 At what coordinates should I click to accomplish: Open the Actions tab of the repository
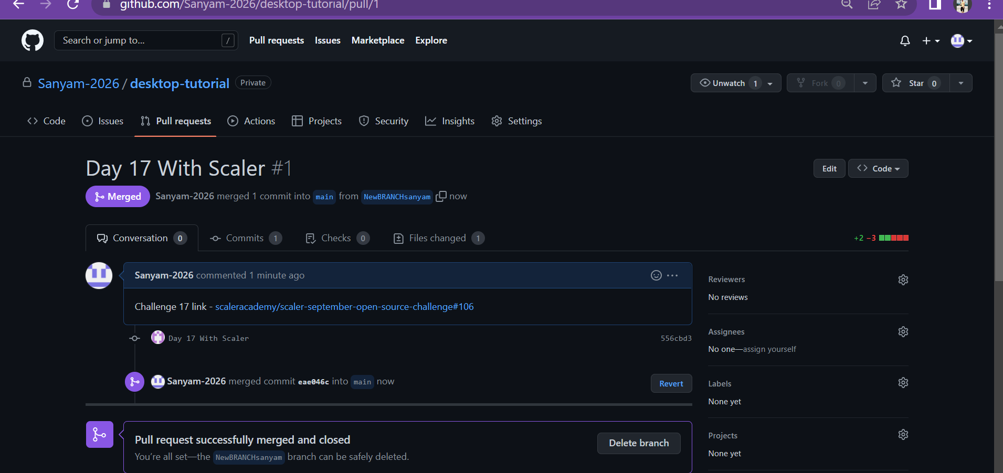259,121
